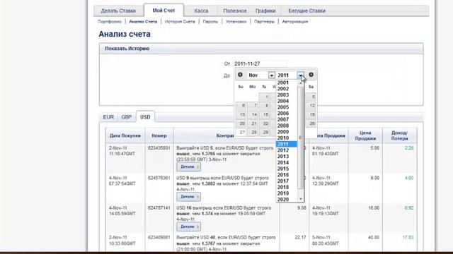Click Детали button for contract 624576361
The width and height of the screenshot is (453, 254).
point(189,197)
